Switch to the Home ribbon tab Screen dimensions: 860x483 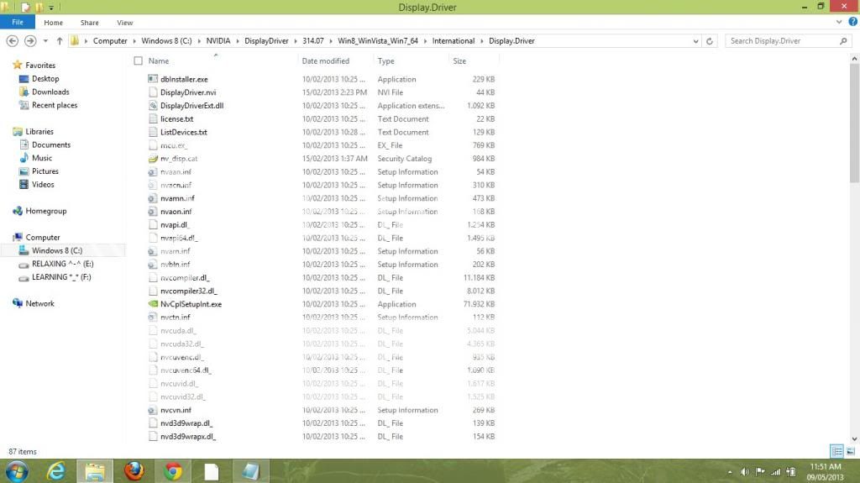[x=53, y=23]
